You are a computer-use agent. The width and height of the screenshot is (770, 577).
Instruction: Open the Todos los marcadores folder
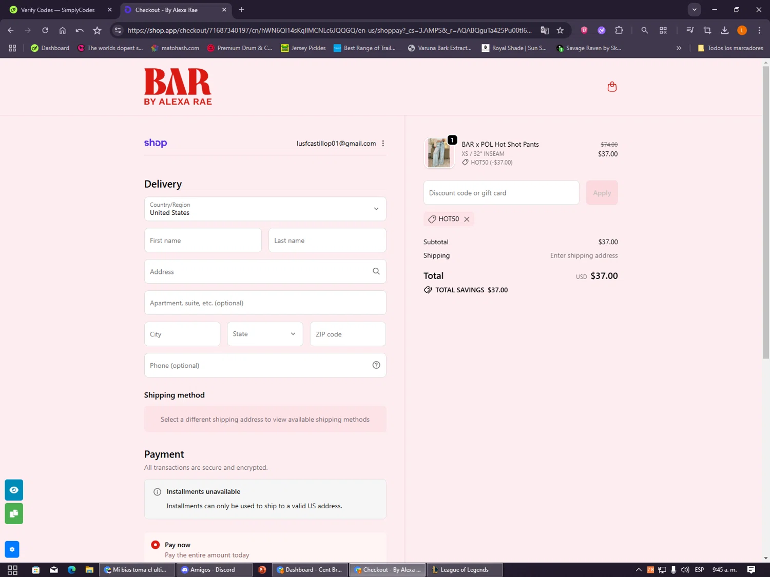pyautogui.click(x=730, y=48)
